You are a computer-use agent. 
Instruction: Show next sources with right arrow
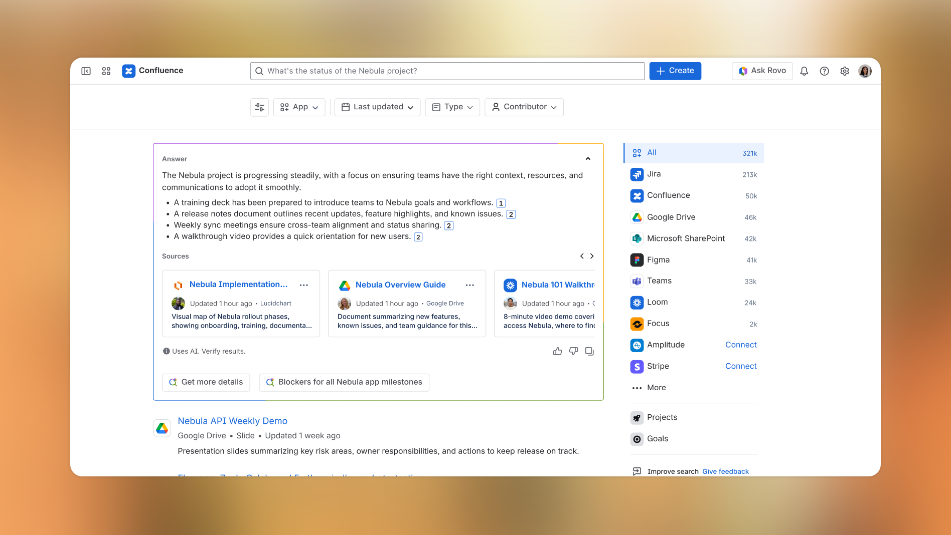pos(592,256)
